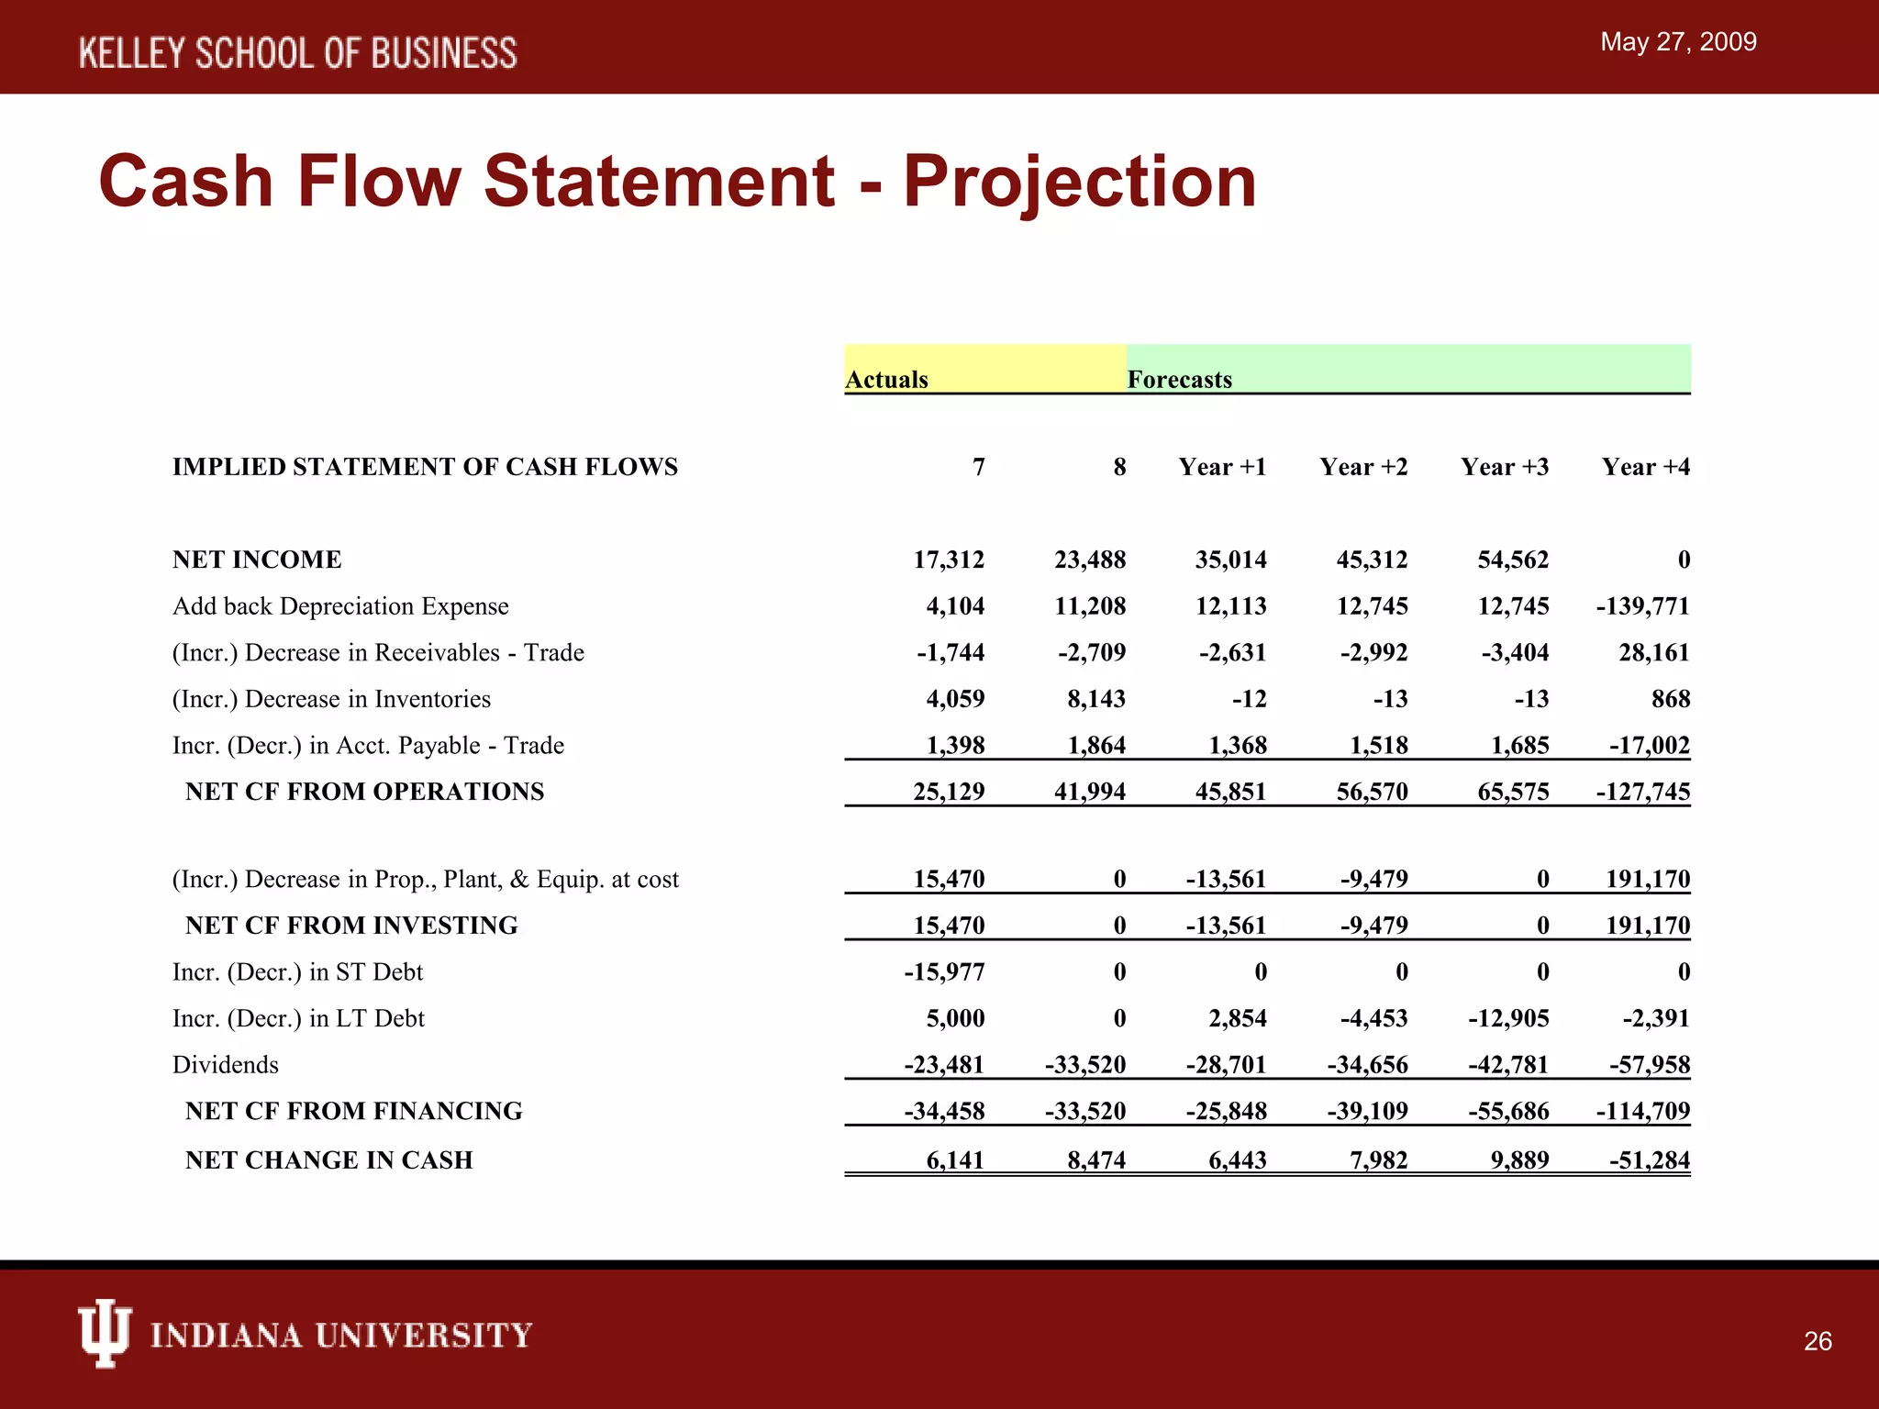The image size is (1879, 1409).
Task: Click financing cash flow -114,709
Action: point(1643,1111)
